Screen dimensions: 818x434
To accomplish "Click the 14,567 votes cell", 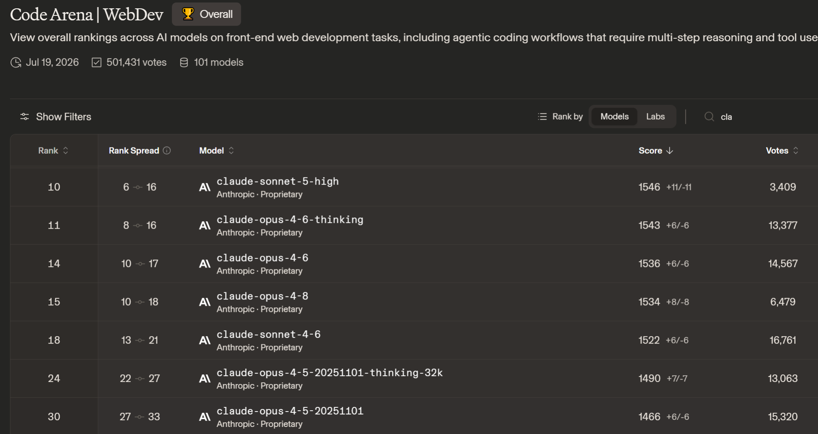I will click(x=783, y=264).
